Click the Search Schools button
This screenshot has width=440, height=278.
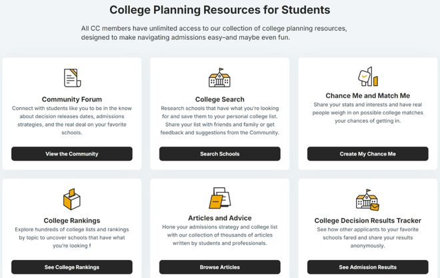(x=220, y=154)
